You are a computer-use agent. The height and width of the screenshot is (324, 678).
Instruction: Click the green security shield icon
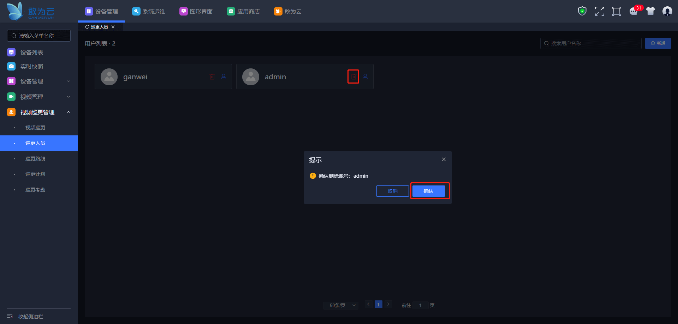click(582, 11)
